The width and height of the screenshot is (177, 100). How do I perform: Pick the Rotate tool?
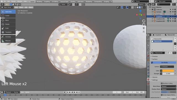click(8, 24)
